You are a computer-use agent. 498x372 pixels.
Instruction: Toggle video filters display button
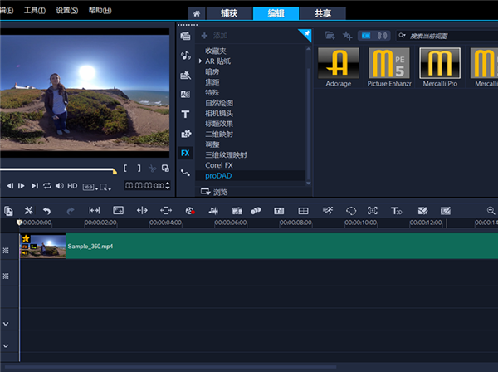click(365, 36)
